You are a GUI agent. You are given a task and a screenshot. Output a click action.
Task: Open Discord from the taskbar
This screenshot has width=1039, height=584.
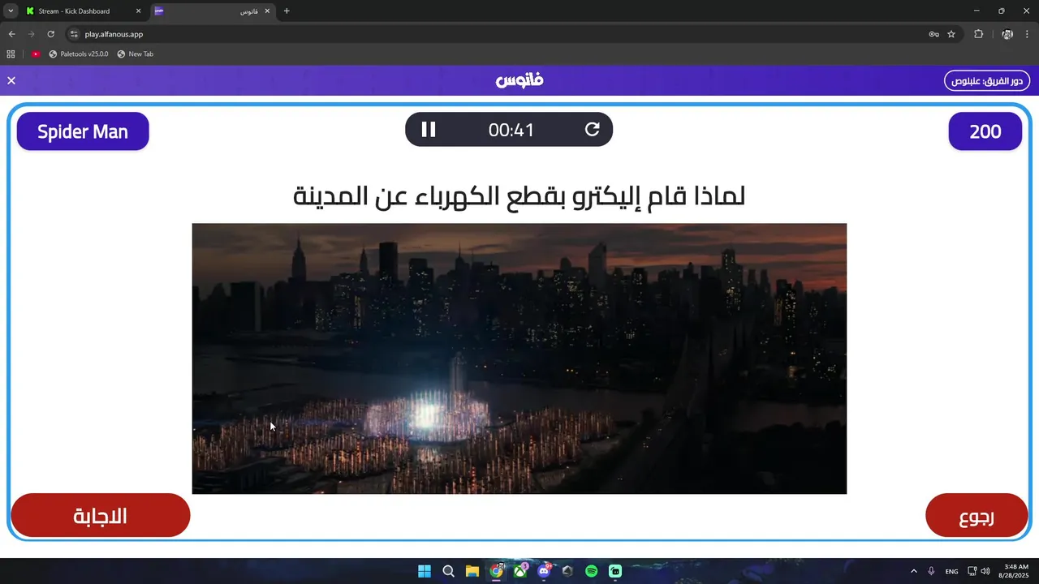tap(544, 571)
